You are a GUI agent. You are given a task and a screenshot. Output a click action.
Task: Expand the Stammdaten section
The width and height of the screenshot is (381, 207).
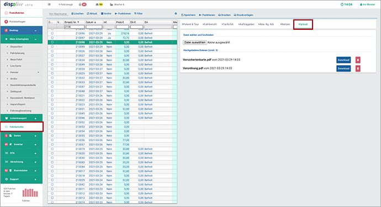click(35, 171)
